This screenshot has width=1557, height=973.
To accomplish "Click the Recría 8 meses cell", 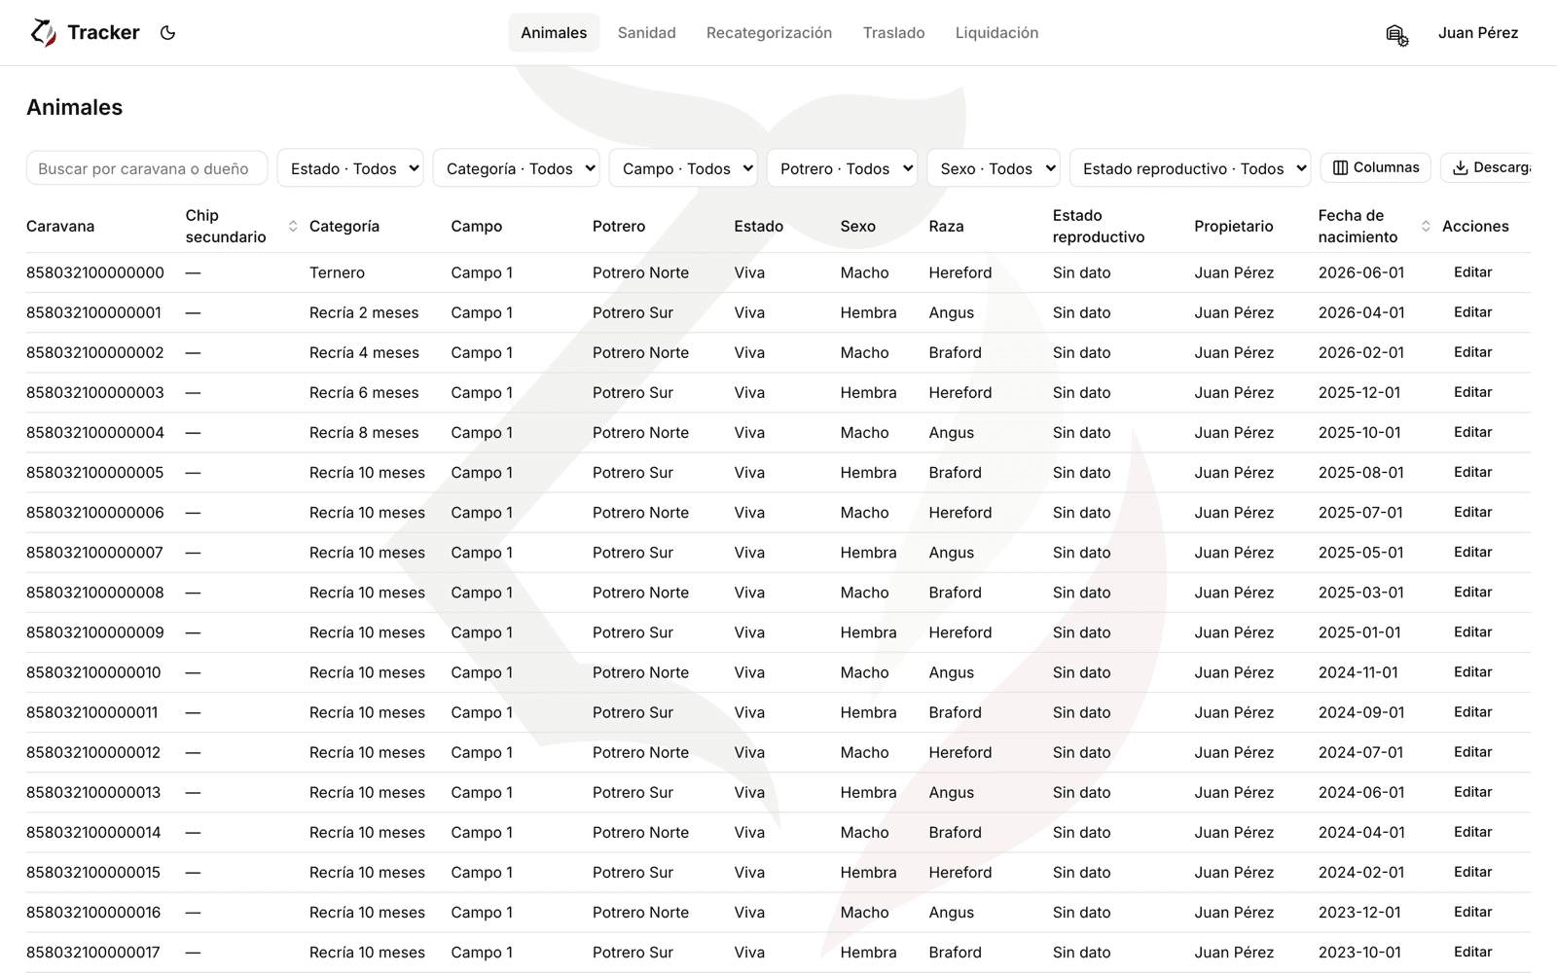I will tap(364, 432).
